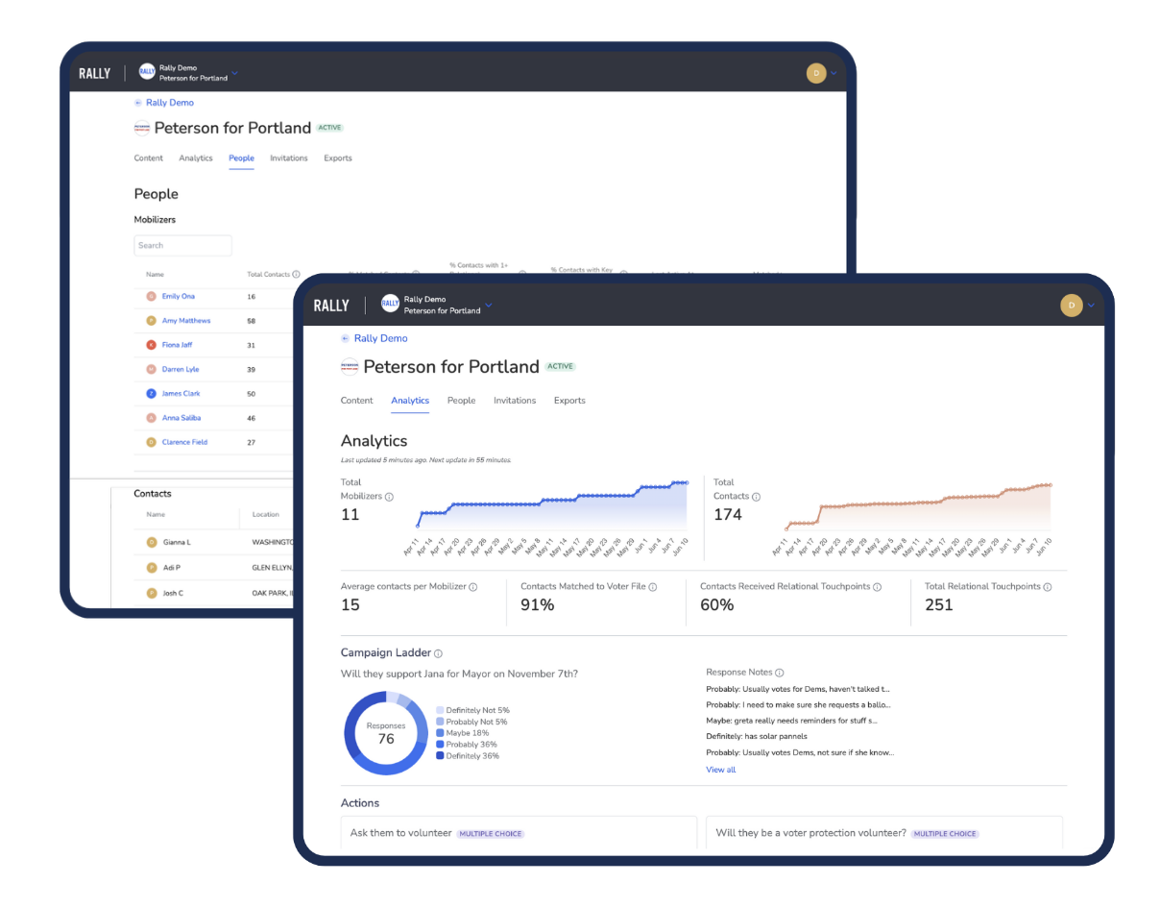
Task: Expand campaign switcher chevron in Analytics window header
Action: click(489, 306)
